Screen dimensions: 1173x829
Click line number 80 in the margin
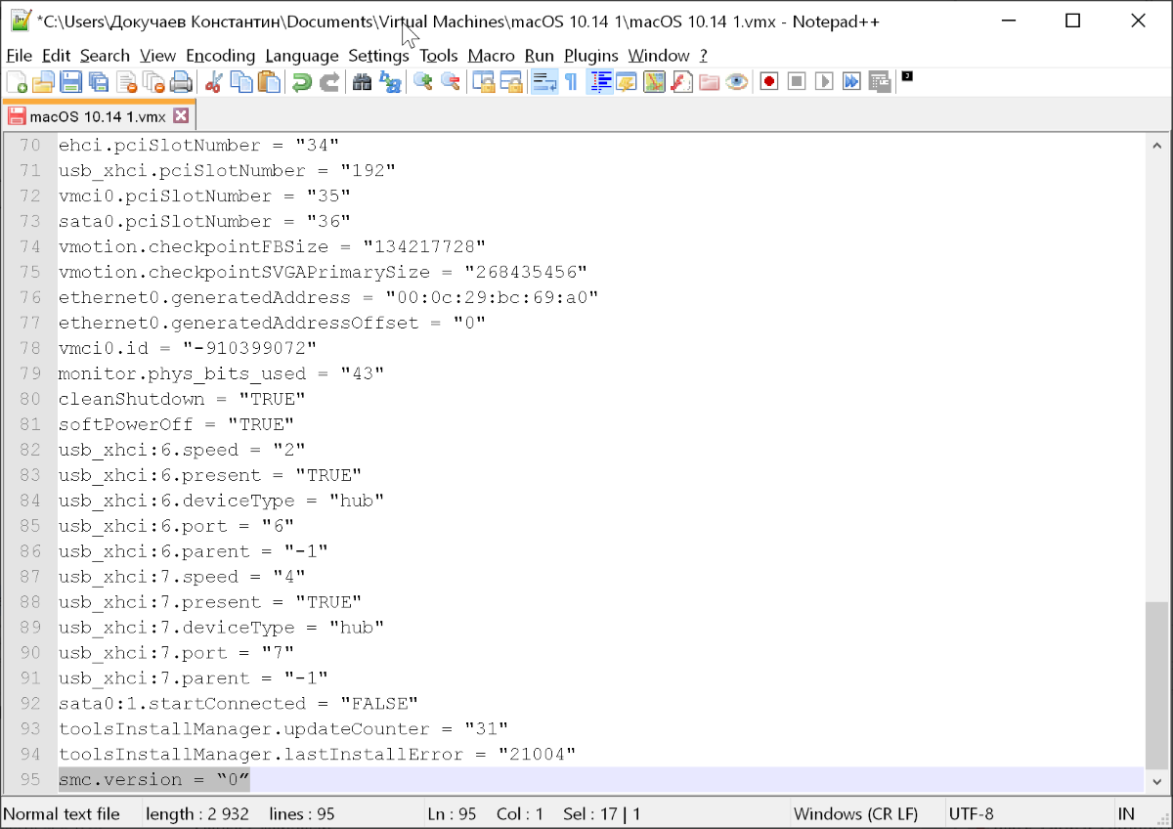[x=30, y=399]
